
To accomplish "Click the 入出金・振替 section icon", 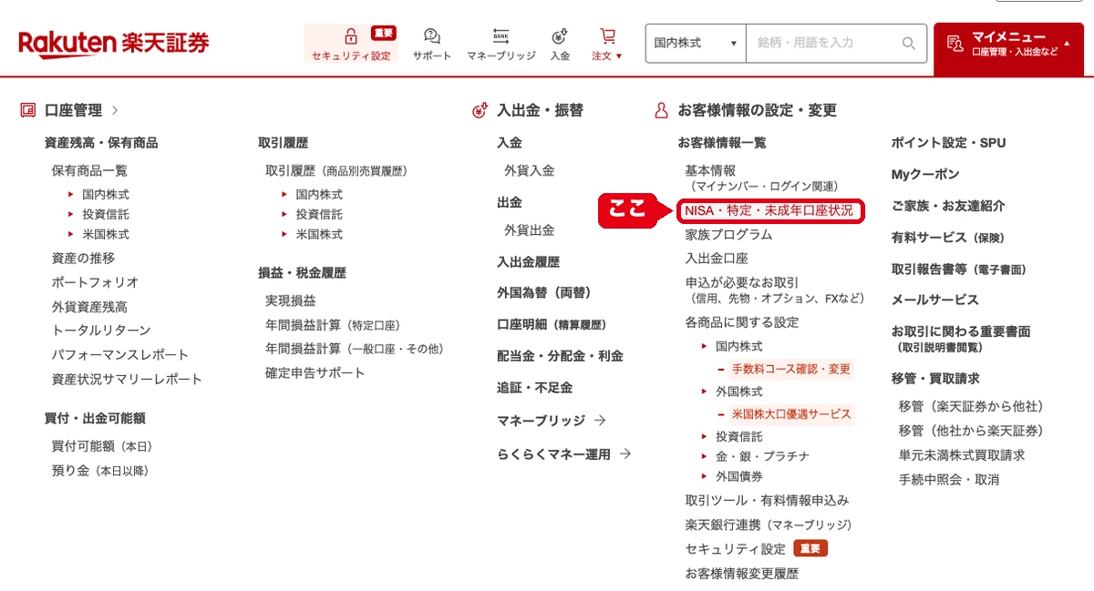I will (x=480, y=110).
